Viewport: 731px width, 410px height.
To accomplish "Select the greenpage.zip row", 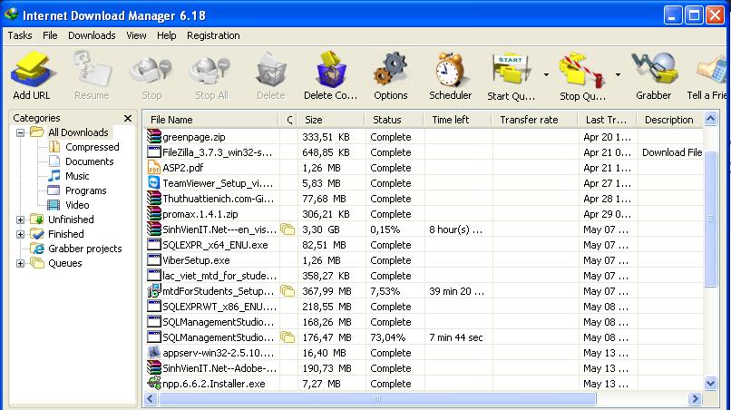I will click(424, 137).
